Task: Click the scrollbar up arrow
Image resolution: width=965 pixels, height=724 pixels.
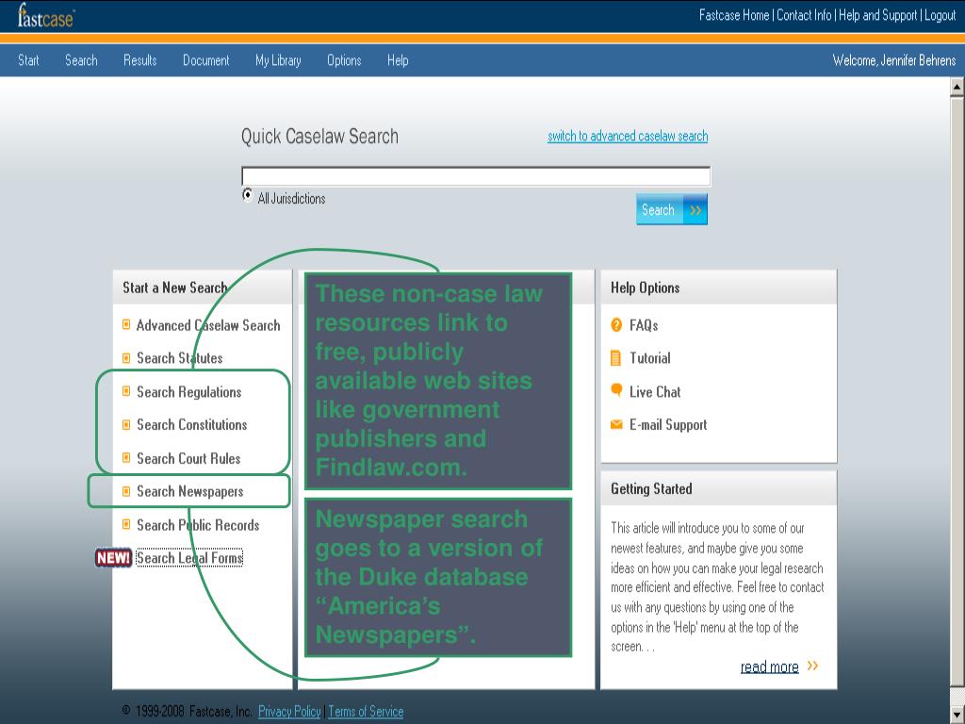Action: 957,88
